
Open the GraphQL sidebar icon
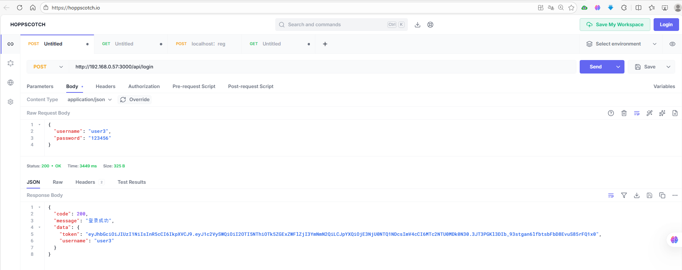tap(11, 63)
